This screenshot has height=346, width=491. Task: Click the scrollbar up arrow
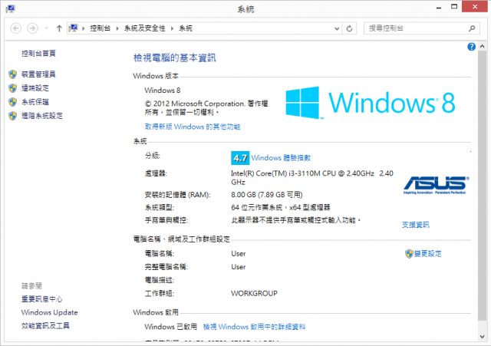click(483, 46)
